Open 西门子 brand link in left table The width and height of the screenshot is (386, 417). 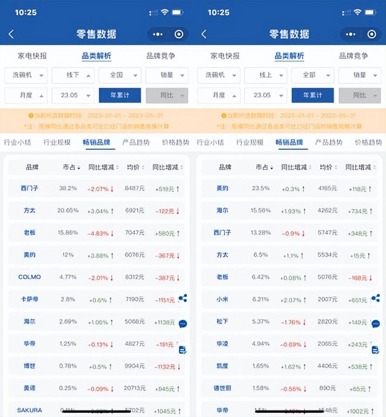pyautogui.click(x=30, y=188)
